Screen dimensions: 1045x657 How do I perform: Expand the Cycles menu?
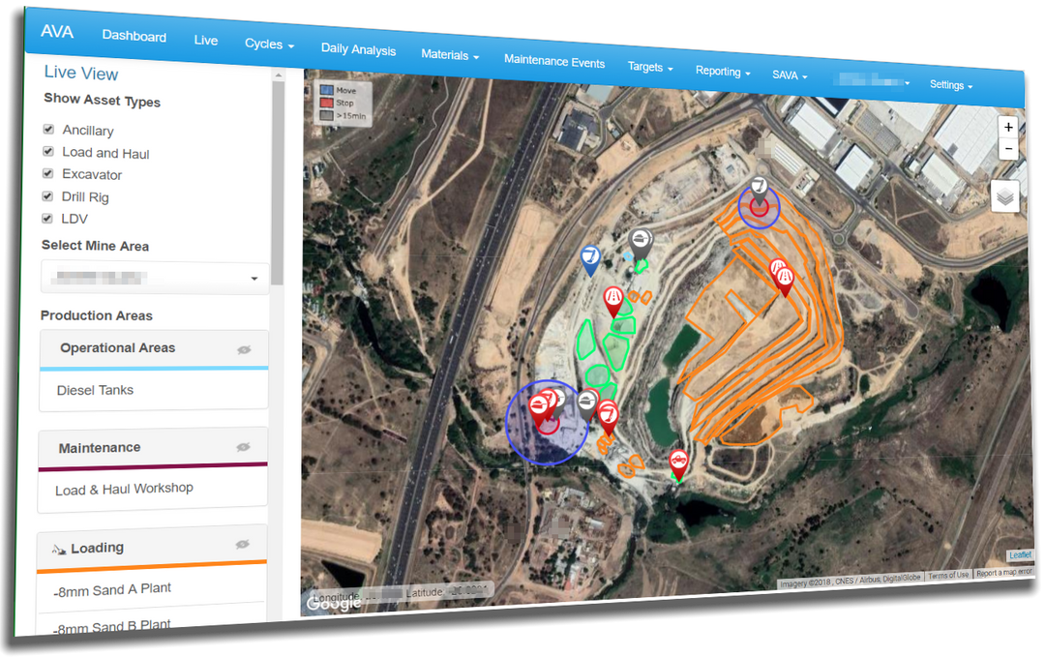tap(269, 44)
